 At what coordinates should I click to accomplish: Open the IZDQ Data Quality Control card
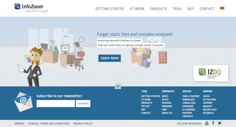[211, 73]
